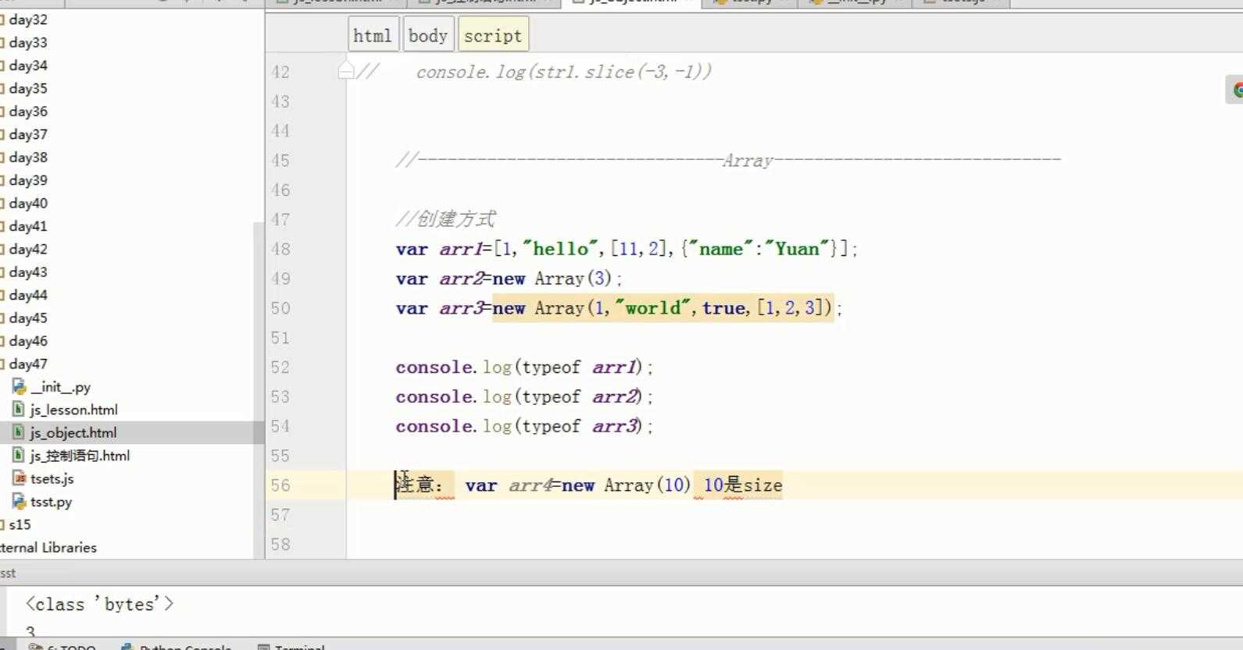Screen dimensions: 1243x650
Task: Select the day42 folder
Action: point(28,249)
